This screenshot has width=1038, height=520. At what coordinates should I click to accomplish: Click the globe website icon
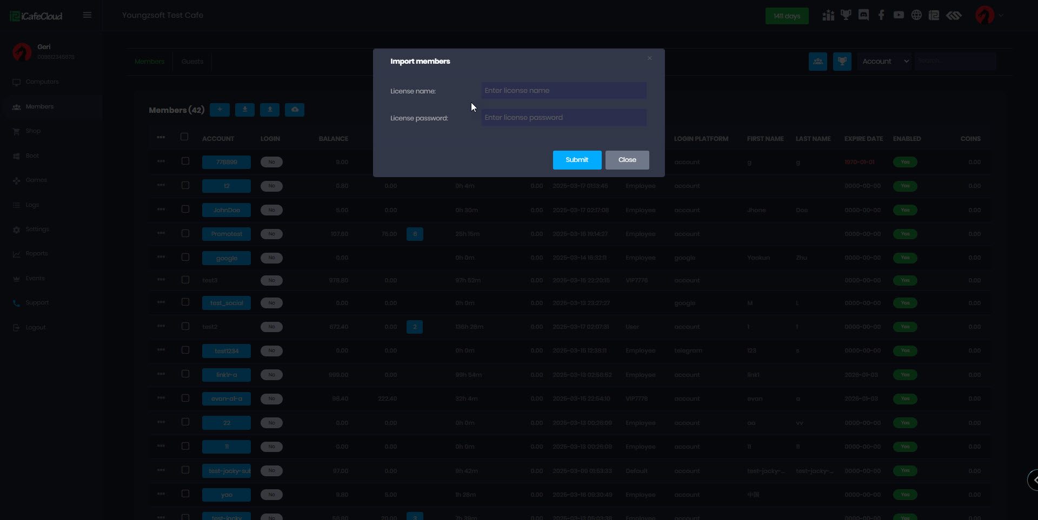tap(916, 15)
